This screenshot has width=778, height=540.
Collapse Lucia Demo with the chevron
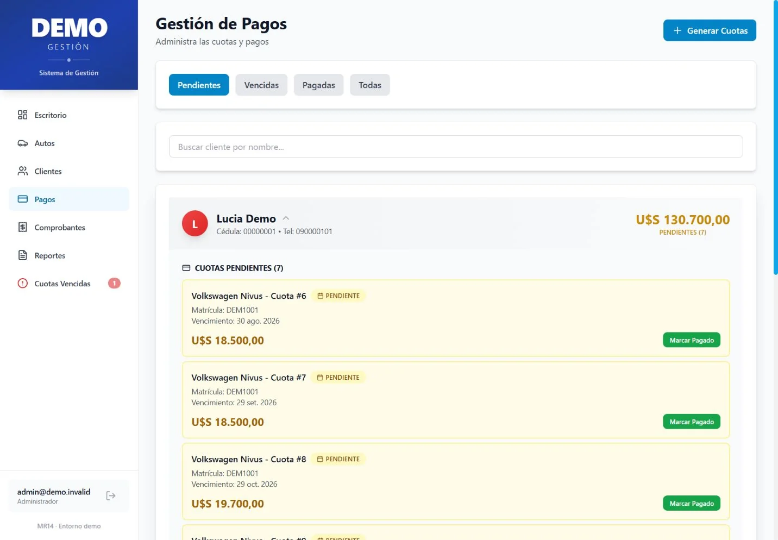(x=286, y=218)
